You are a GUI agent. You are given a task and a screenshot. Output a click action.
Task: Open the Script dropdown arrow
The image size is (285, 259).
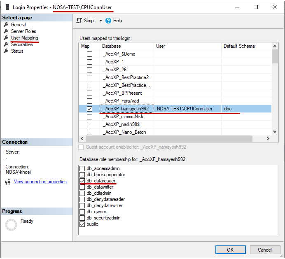pyautogui.click(x=100, y=21)
